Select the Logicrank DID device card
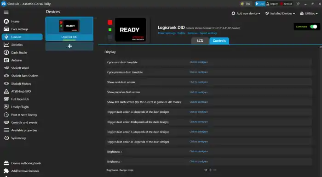 [x=69, y=28]
